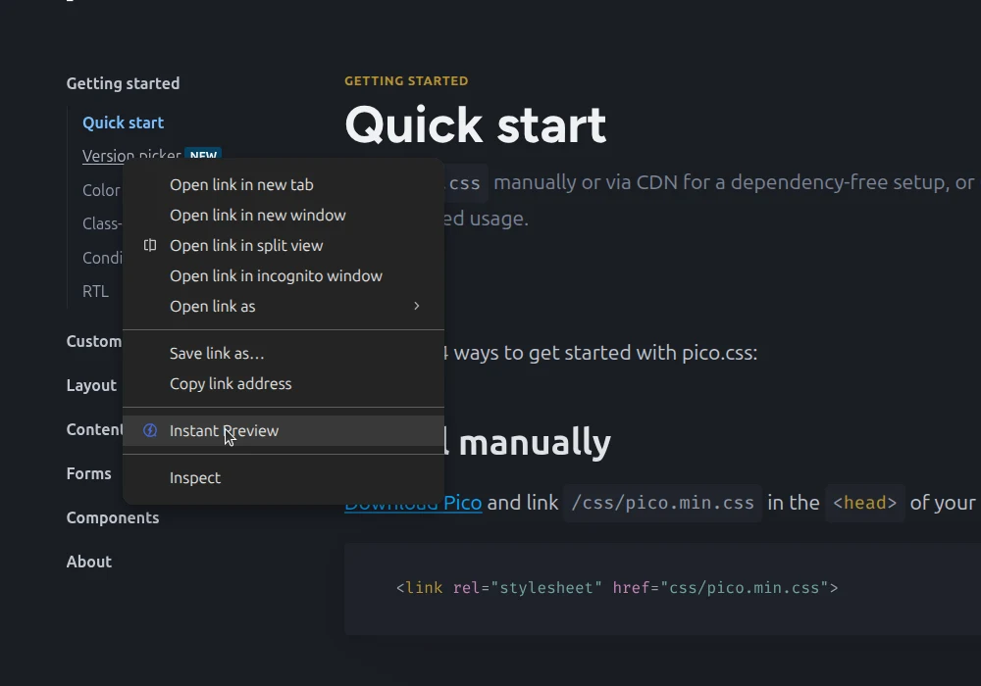
Task: Expand the About sidebar section
Action: [x=89, y=562]
